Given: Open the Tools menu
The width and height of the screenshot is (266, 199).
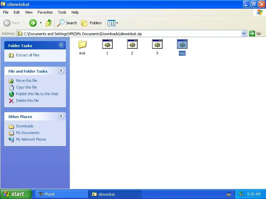Looking at the screenshot, I should [x=62, y=12].
